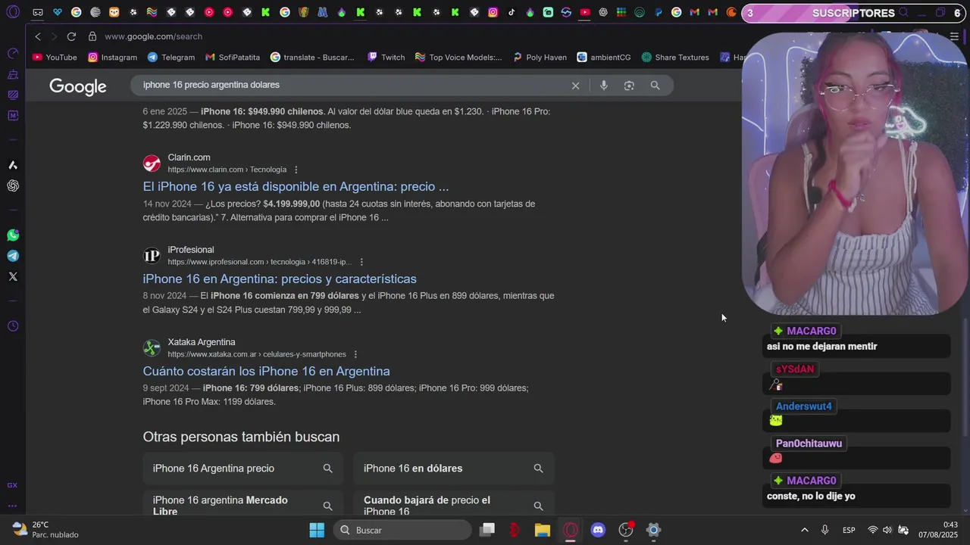
Task: Open Telegram in the Opera sidebar
Action: (13, 256)
